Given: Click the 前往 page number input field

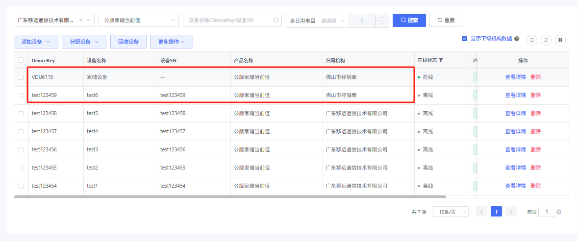Looking at the screenshot, I should [546, 212].
